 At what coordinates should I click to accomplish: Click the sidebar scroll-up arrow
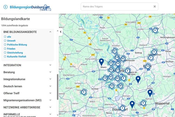tap(58, 31)
